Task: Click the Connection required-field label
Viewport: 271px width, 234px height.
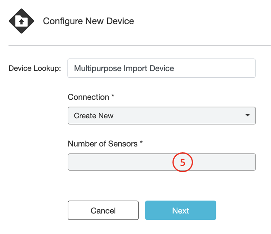Action: [x=91, y=97]
